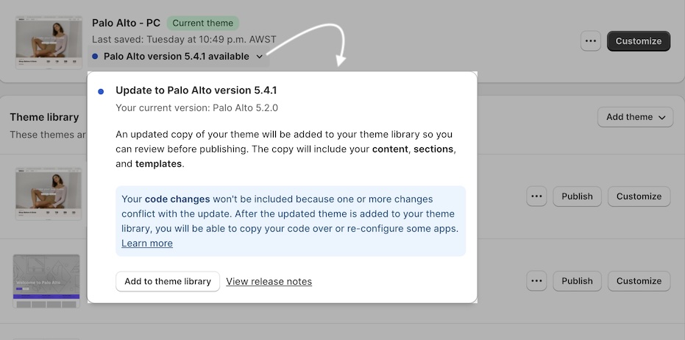
Task: Customize the Welcome to Palo Alto theme
Action: tap(639, 281)
